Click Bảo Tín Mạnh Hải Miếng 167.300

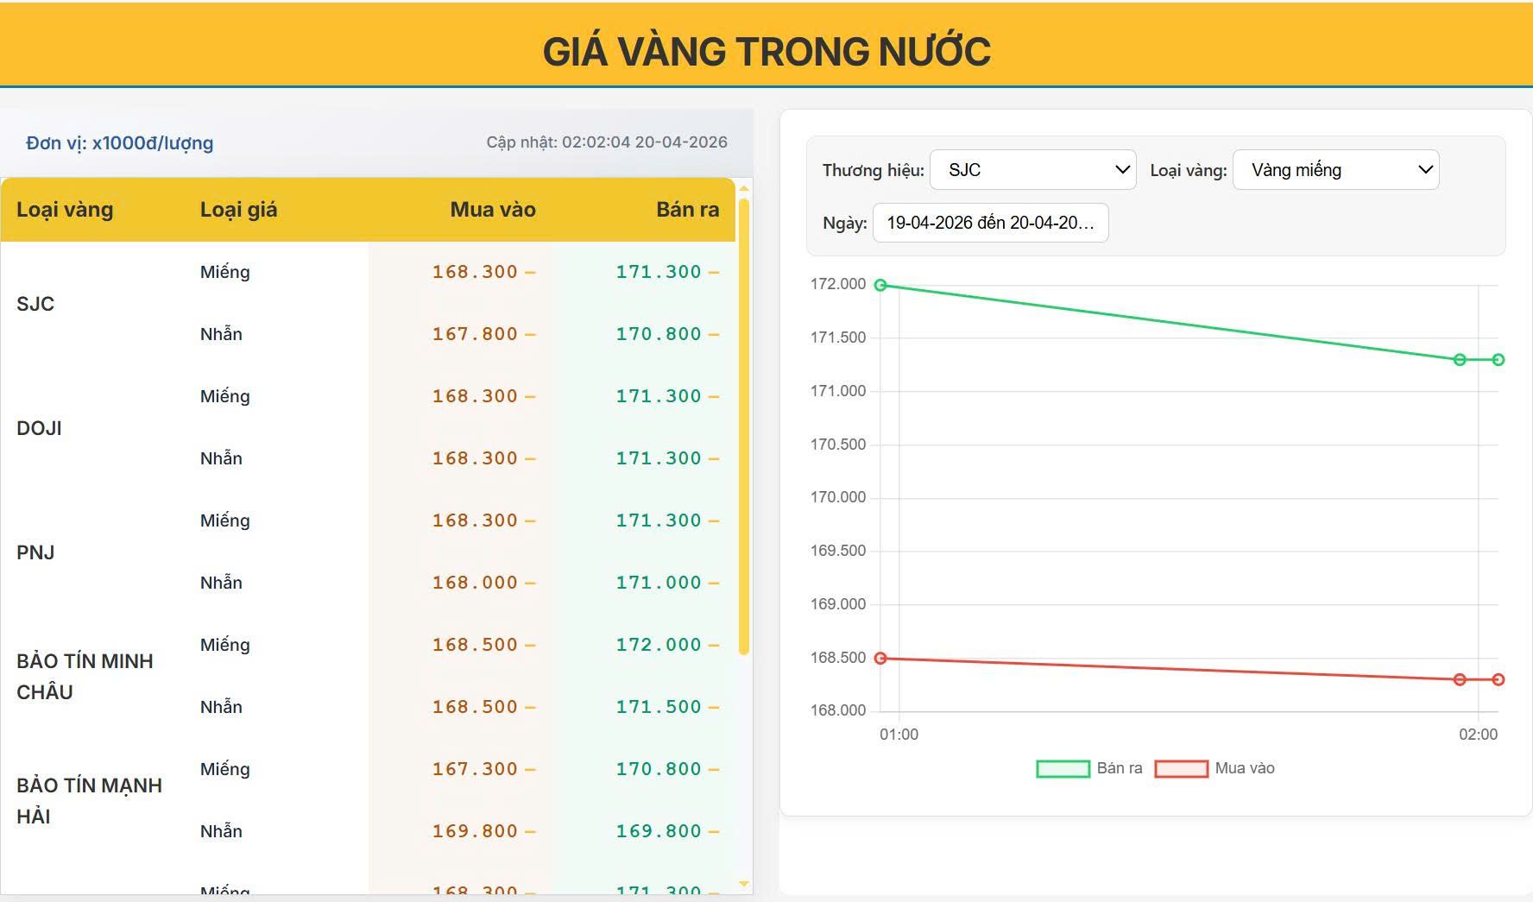pyautogui.click(x=475, y=769)
